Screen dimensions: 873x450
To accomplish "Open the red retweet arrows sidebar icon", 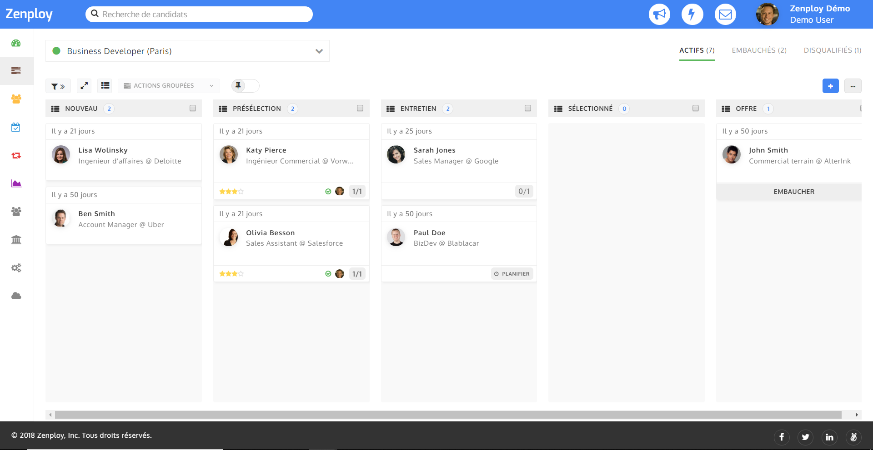I will pos(16,155).
